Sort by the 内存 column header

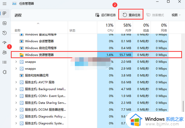(x=124, y=27)
